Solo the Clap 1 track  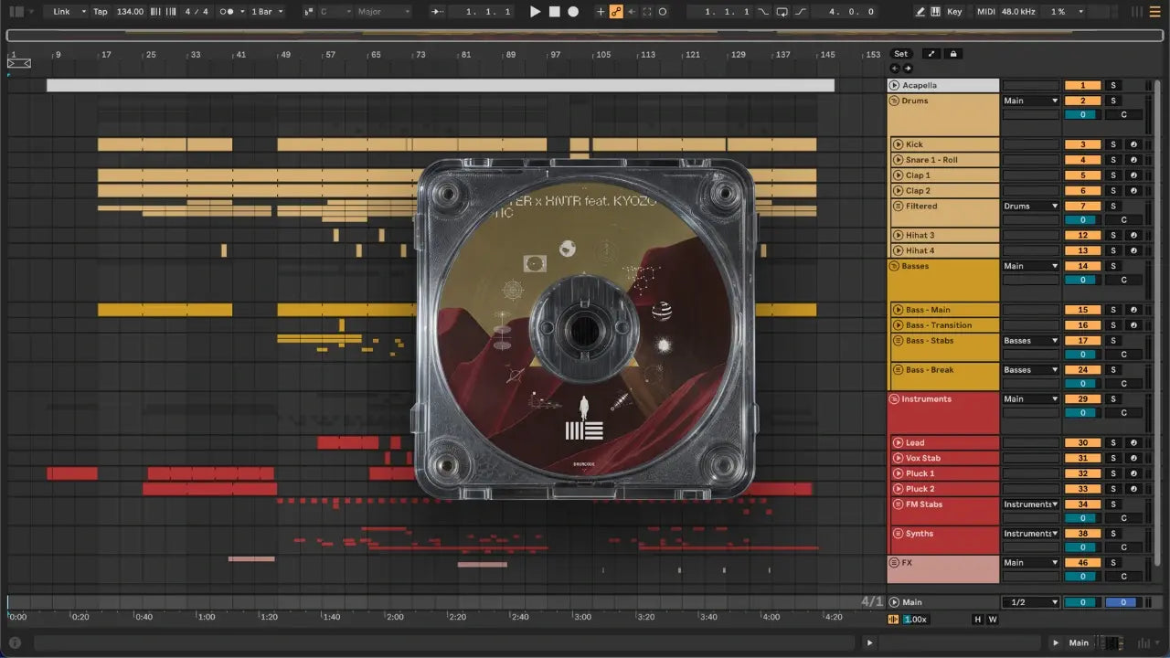pos(1113,175)
